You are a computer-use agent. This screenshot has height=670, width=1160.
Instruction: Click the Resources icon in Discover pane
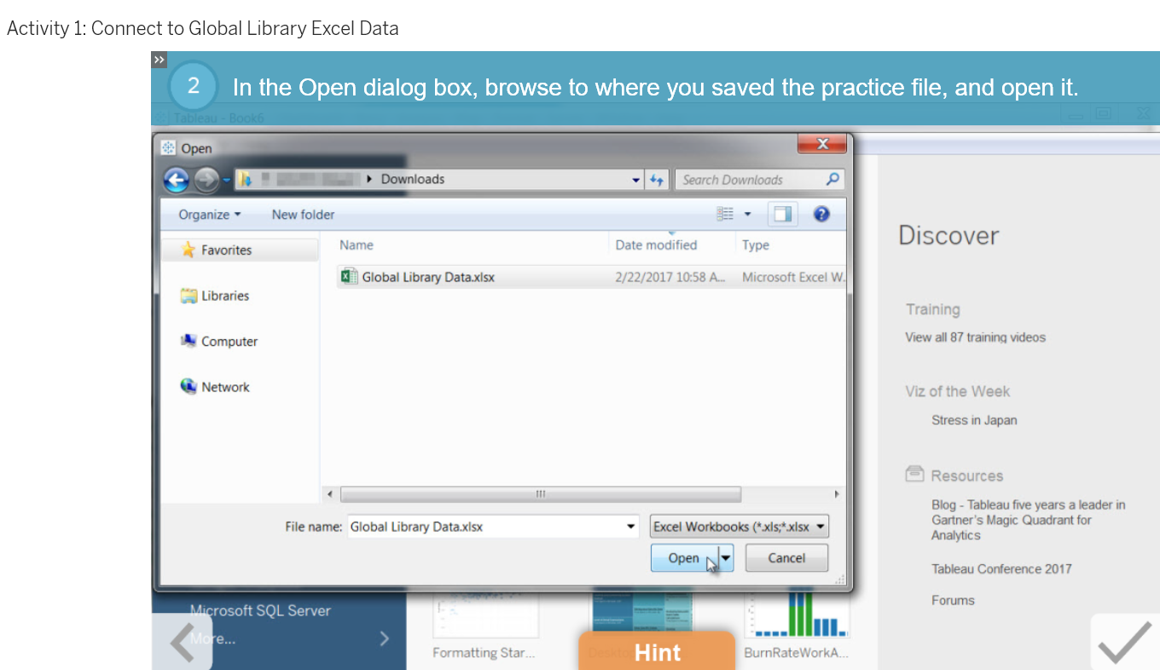click(x=914, y=474)
